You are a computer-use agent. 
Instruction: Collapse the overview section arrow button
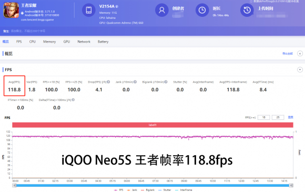[300, 54]
